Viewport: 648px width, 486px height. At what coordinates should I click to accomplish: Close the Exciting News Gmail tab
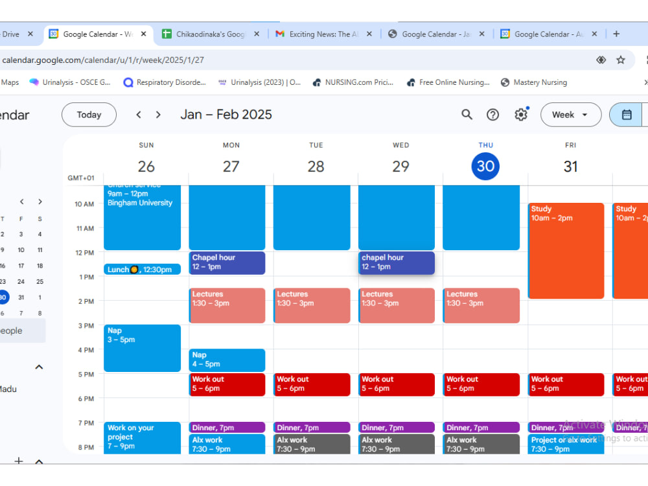[x=369, y=34]
